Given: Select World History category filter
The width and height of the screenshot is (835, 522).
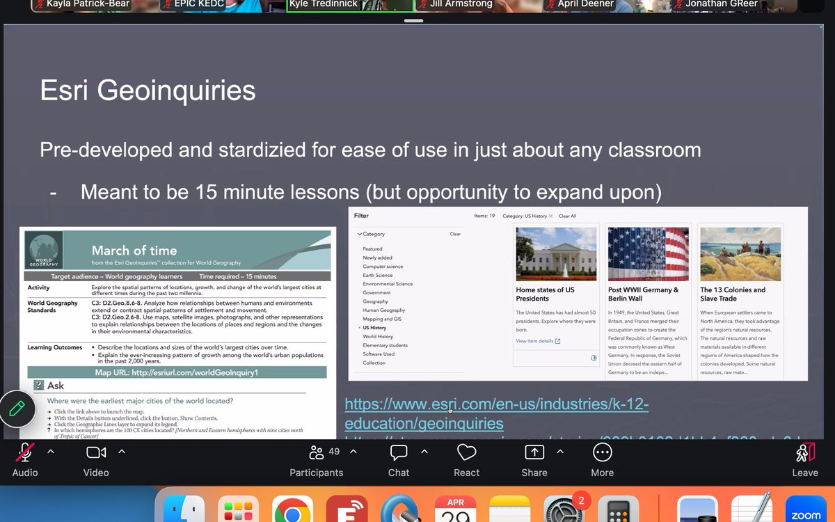Looking at the screenshot, I should [378, 336].
